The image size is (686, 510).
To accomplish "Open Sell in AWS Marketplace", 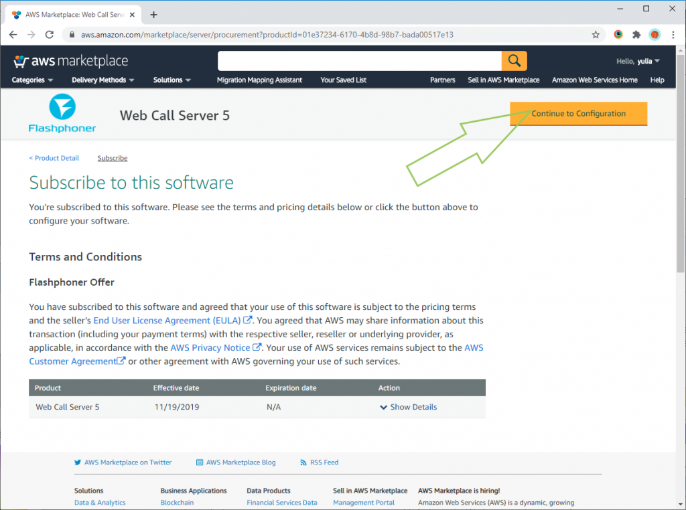I will click(x=504, y=80).
